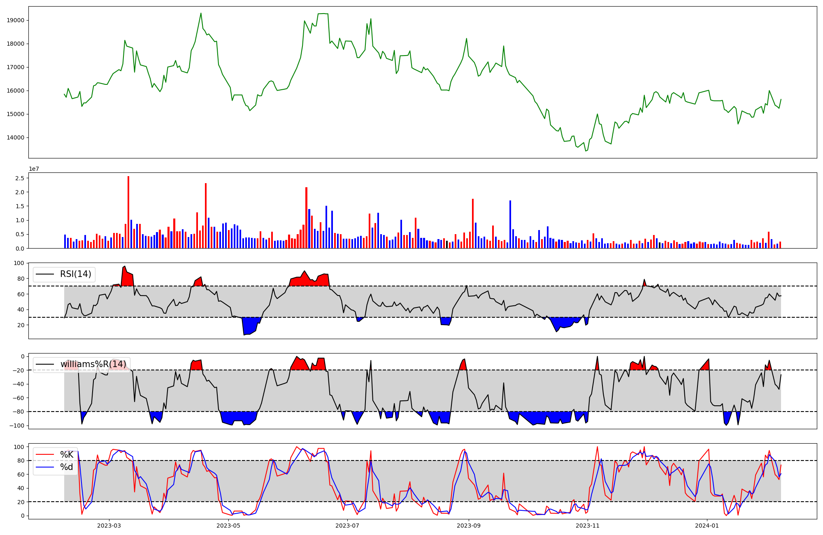Viewport: 823px width, 535px height.
Task: Click the 2023-09 date label
Action: click(469, 526)
